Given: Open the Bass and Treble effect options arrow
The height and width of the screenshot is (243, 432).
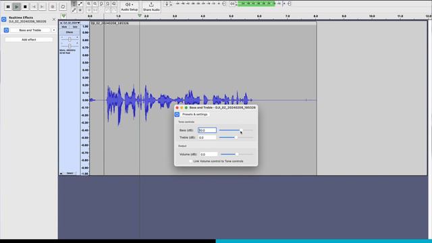Looking at the screenshot, I should (54, 30).
